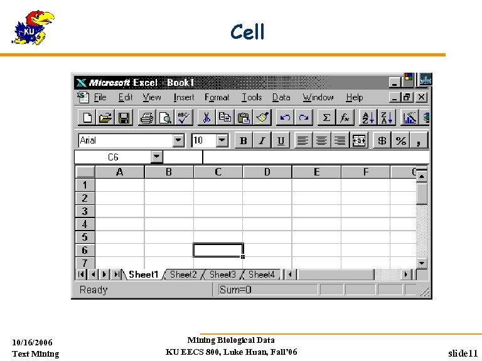Sort ascending A to Z
The height and width of the screenshot is (361, 482).
(368, 117)
